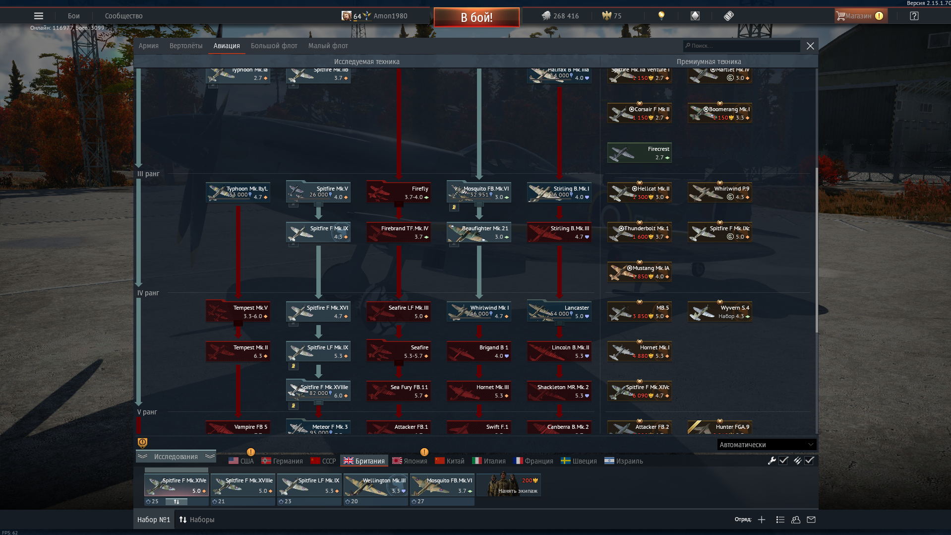This screenshot has height=535, width=951.
Task: Open the Сообщество menu
Action: click(124, 16)
